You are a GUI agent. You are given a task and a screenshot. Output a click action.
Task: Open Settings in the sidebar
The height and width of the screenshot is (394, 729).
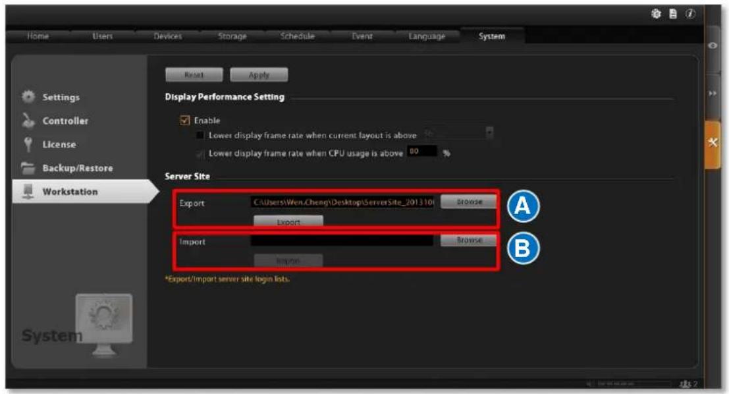(x=61, y=98)
